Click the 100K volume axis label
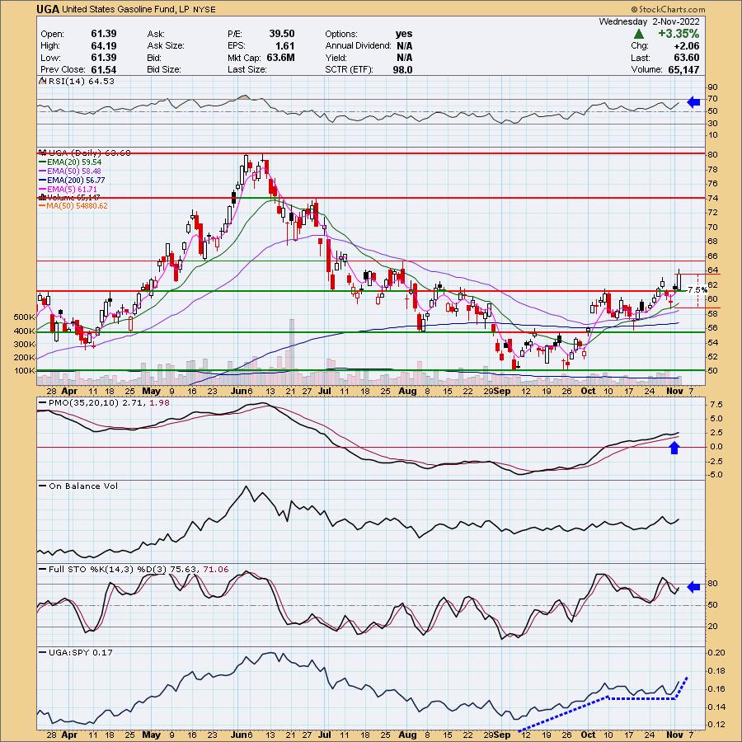This screenshot has width=742, height=742. pos(25,370)
